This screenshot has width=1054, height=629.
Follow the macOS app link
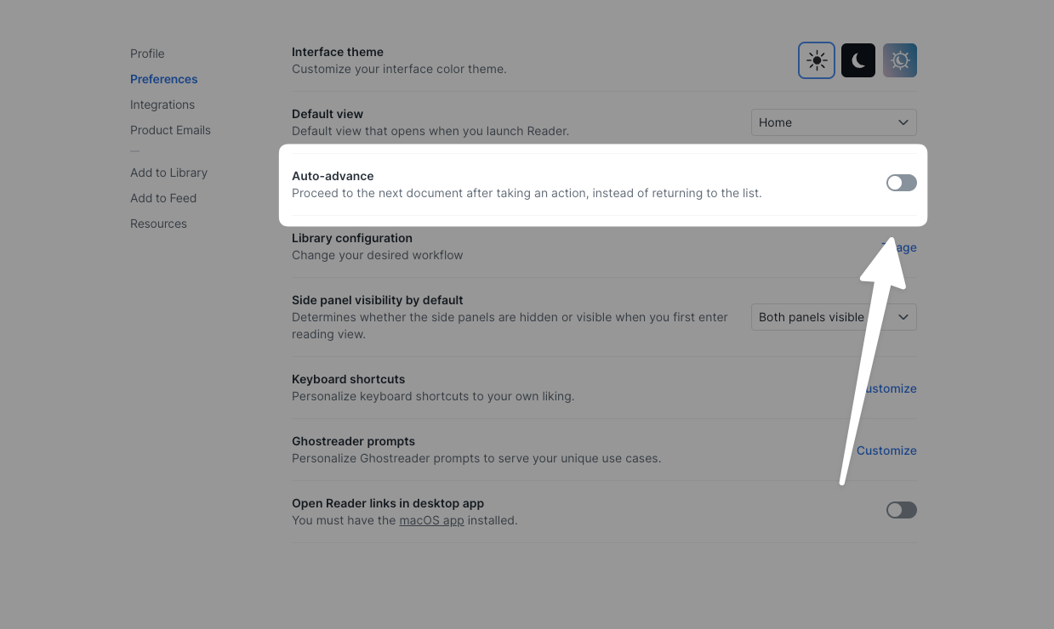pos(431,520)
